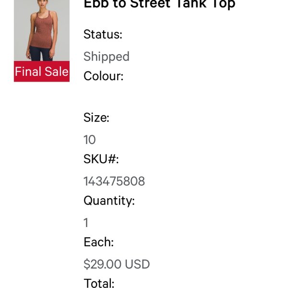Image resolution: width=288 pixels, height=288 pixels.
Task: Click the red Final Sale badge
Action: (42, 71)
